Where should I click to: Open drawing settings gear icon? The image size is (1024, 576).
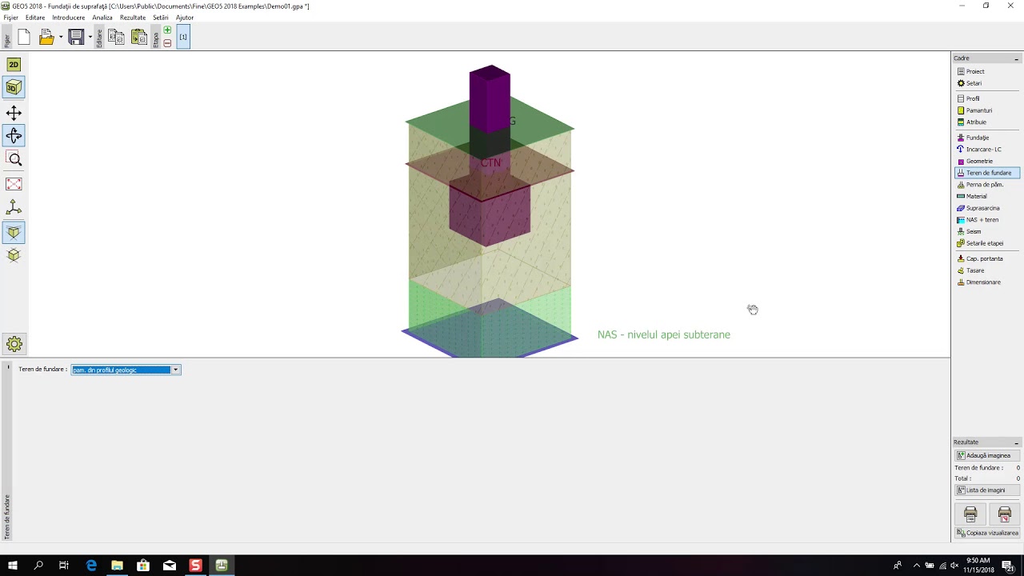(x=14, y=345)
